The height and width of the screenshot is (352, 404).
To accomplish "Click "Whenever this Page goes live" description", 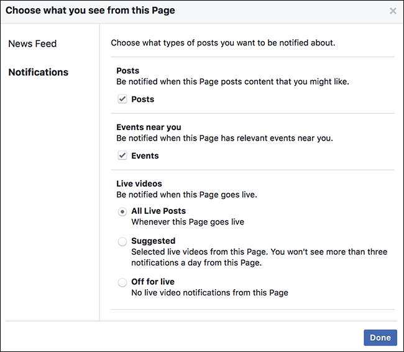I will (x=188, y=222).
